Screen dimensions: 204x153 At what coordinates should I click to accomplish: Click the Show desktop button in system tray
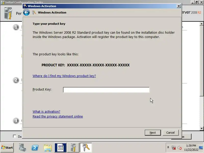click(201, 148)
